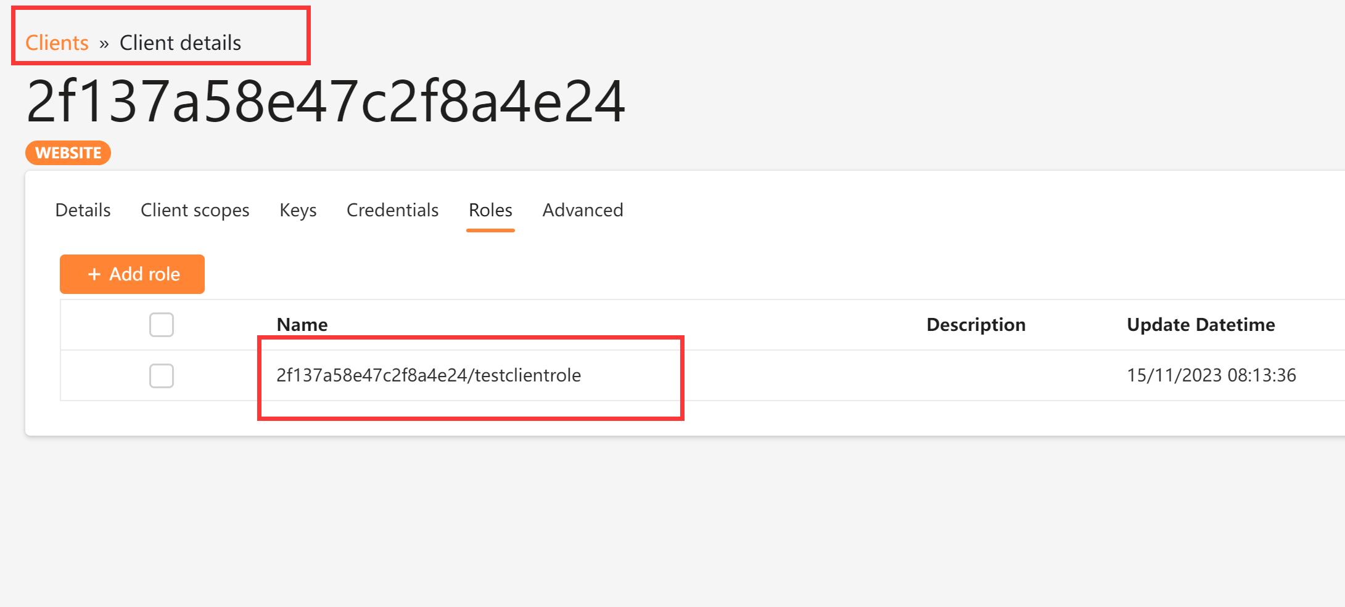Click the Name column header to sort
Screen dimensions: 1345x607
302,325
